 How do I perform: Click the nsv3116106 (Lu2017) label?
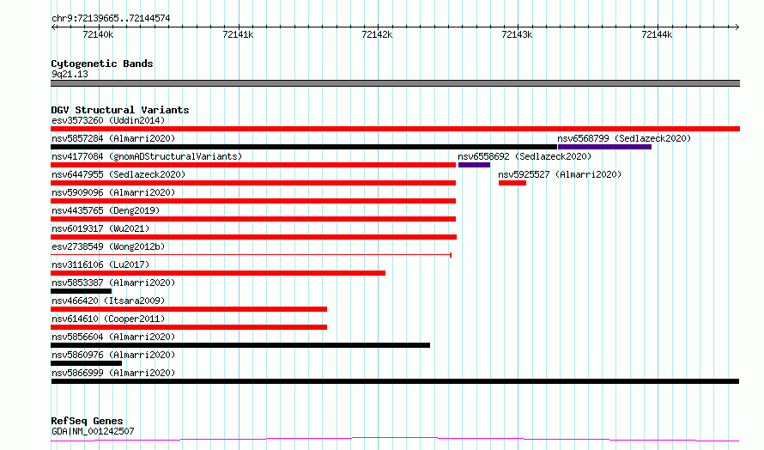(x=100, y=265)
